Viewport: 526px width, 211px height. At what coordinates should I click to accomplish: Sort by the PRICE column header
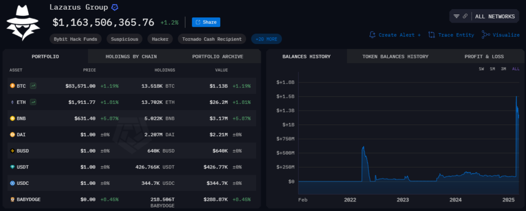(89, 70)
